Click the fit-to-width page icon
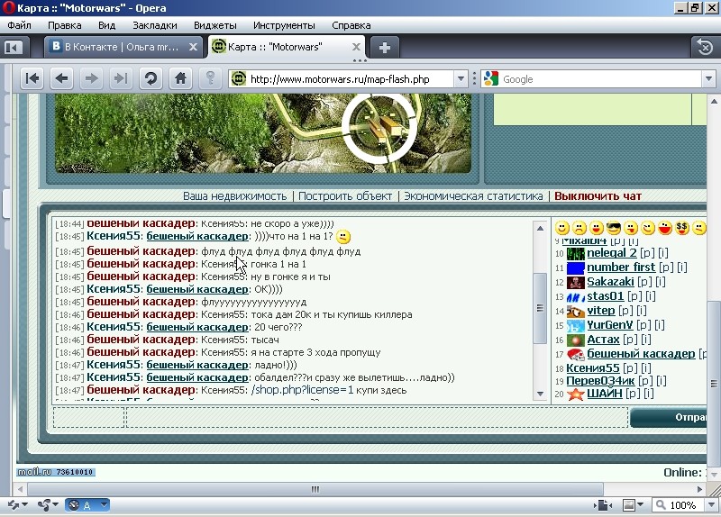The image size is (721, 517). (603, 505)
